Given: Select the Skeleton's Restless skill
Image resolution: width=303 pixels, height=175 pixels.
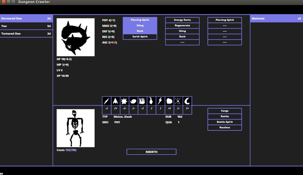Looking at the screenshot, I should pyautogui.click(x=225, y=128).
